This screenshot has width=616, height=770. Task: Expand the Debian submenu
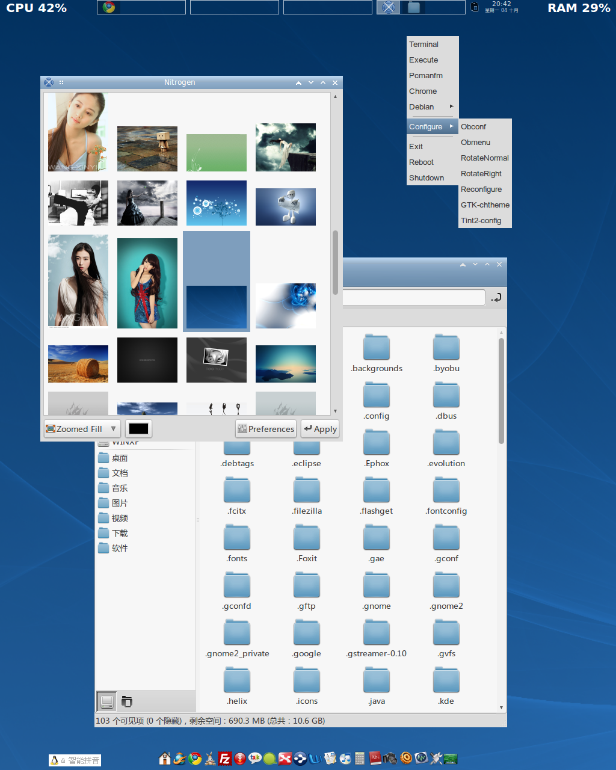point(432,107)
